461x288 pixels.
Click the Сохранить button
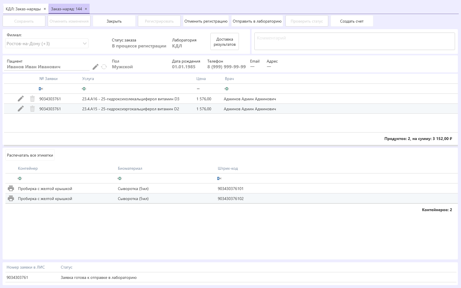24,21
